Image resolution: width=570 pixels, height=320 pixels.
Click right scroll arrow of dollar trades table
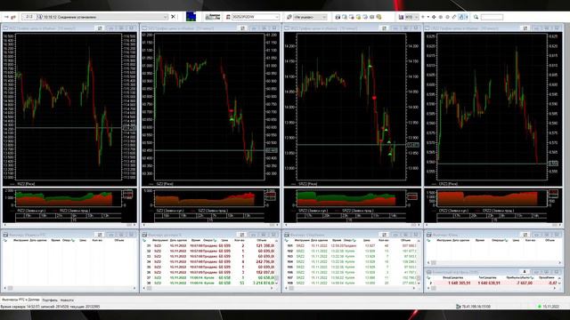(x=272, y=288)
